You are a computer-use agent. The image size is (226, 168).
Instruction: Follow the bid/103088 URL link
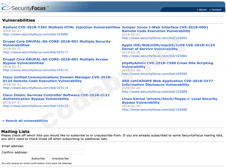tap(154, 110)
